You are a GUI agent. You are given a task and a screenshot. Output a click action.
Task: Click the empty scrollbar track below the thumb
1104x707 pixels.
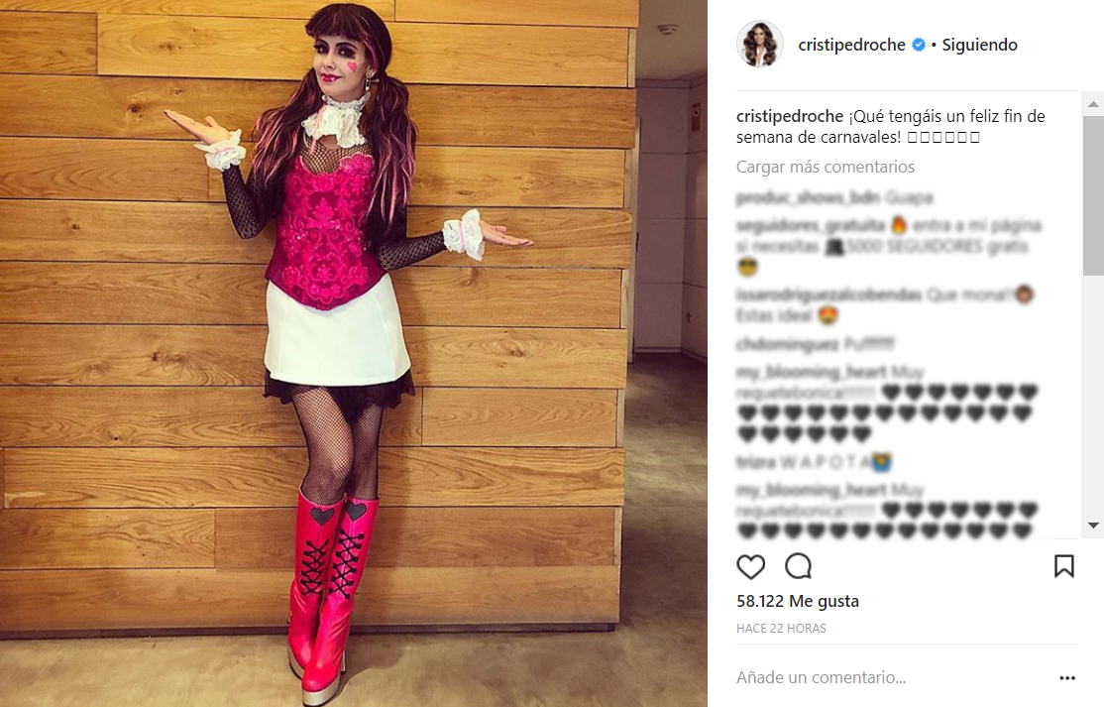[x=1093, y=396]
